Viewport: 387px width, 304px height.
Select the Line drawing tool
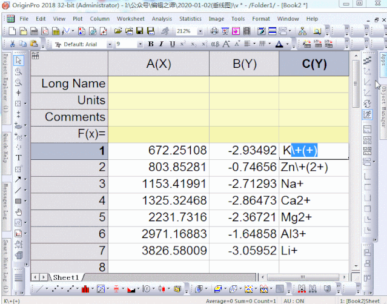[18, 190]
